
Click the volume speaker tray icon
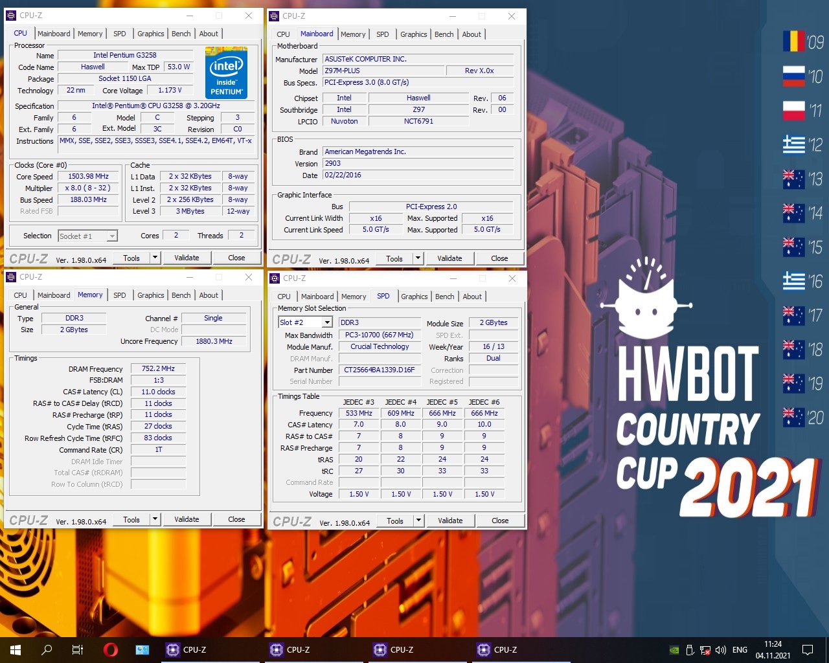click(720, 650)
